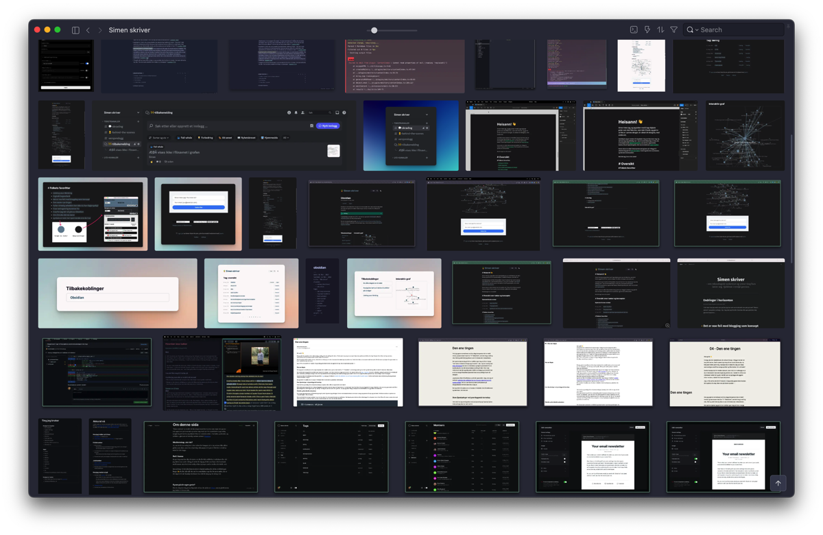Open the Tilbakekoblinger Obsidian thumbnail
Screen dimensions: 823x535
coord(117,293)
